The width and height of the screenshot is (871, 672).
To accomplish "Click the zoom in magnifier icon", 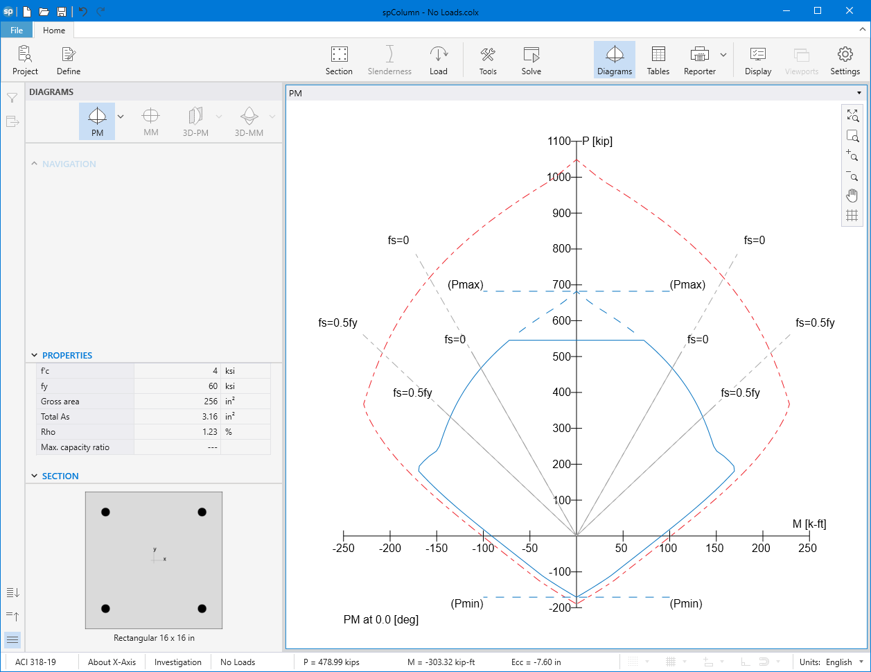I will [x=852, y=156].
